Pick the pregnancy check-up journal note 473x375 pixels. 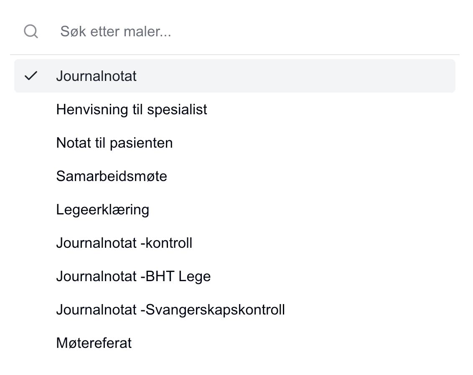(x=170, y=310)
